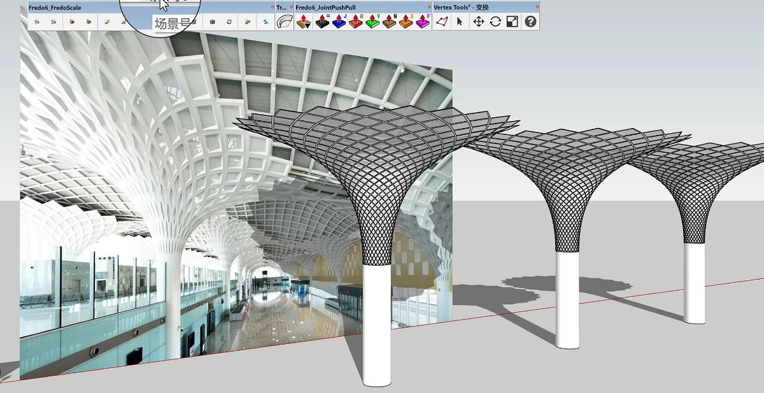Screen dimensions: 764x393
Task: Select the FredoScale solid dark box icon
Action: click(x=212, y=22)
